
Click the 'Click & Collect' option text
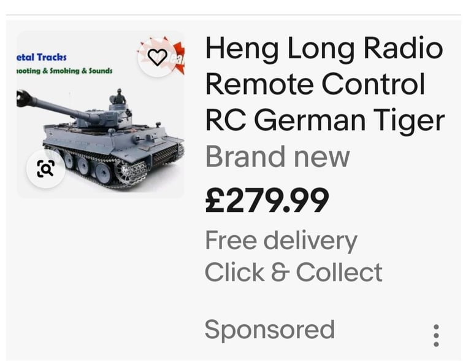293,272
